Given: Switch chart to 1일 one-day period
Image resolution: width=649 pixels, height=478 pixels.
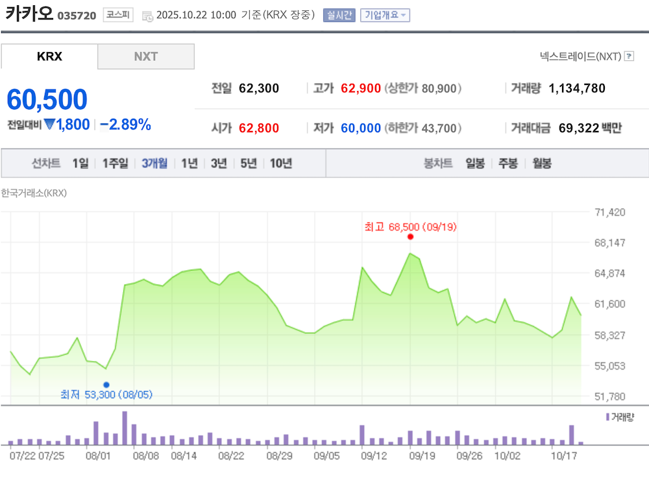Looking at the screenshot, I should pyautogui.click(x=79, y=163).
